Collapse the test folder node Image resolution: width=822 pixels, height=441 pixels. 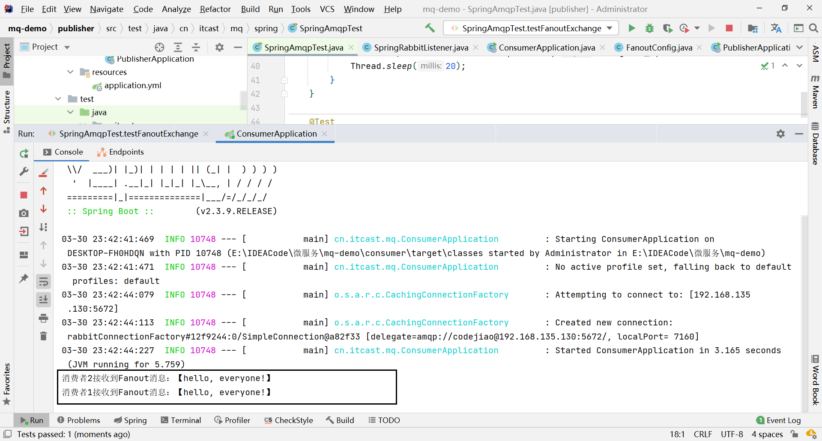pyautogui.click(x=58, y=99)
